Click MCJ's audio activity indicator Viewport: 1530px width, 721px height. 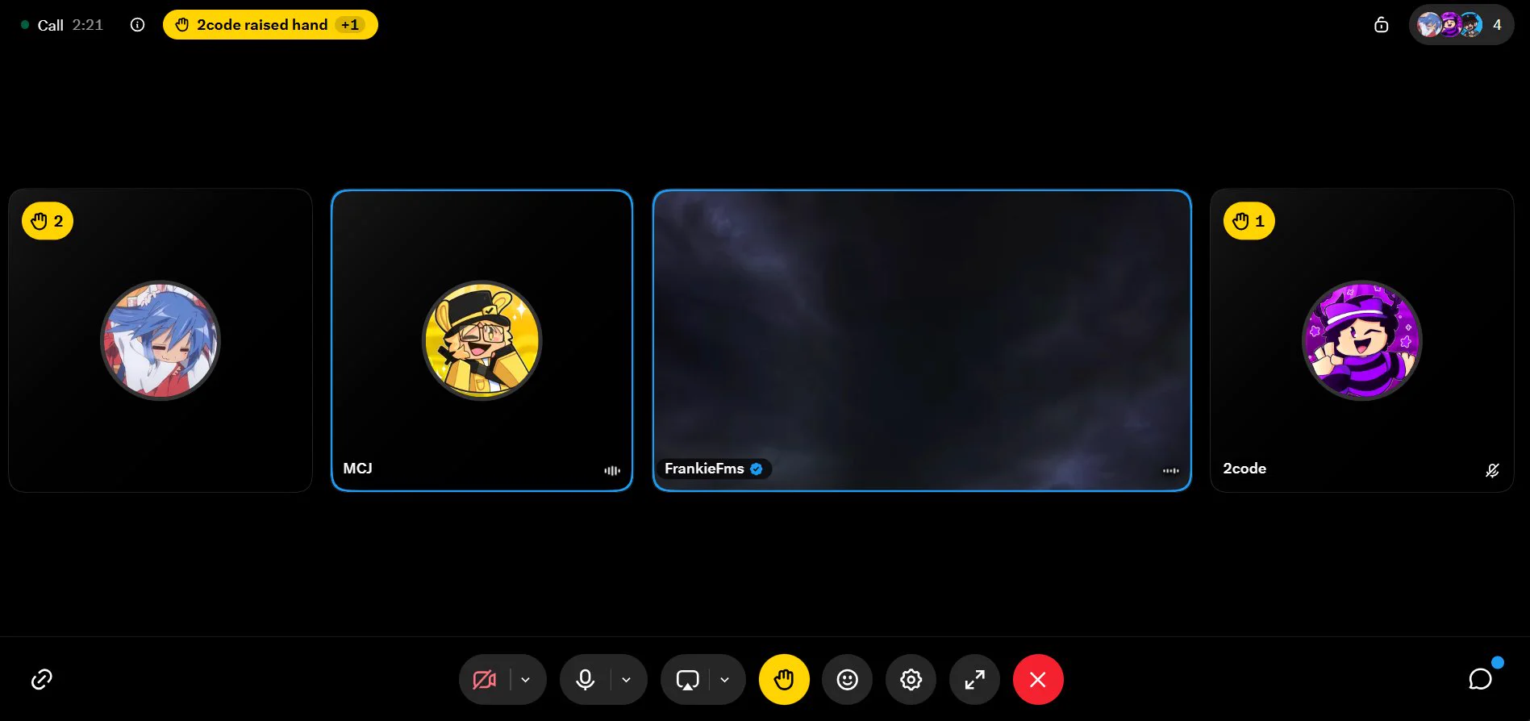[612, 470]
